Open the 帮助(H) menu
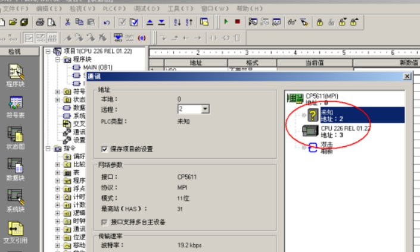The height and width of the screenshot is (252, 420). [250, 8]
